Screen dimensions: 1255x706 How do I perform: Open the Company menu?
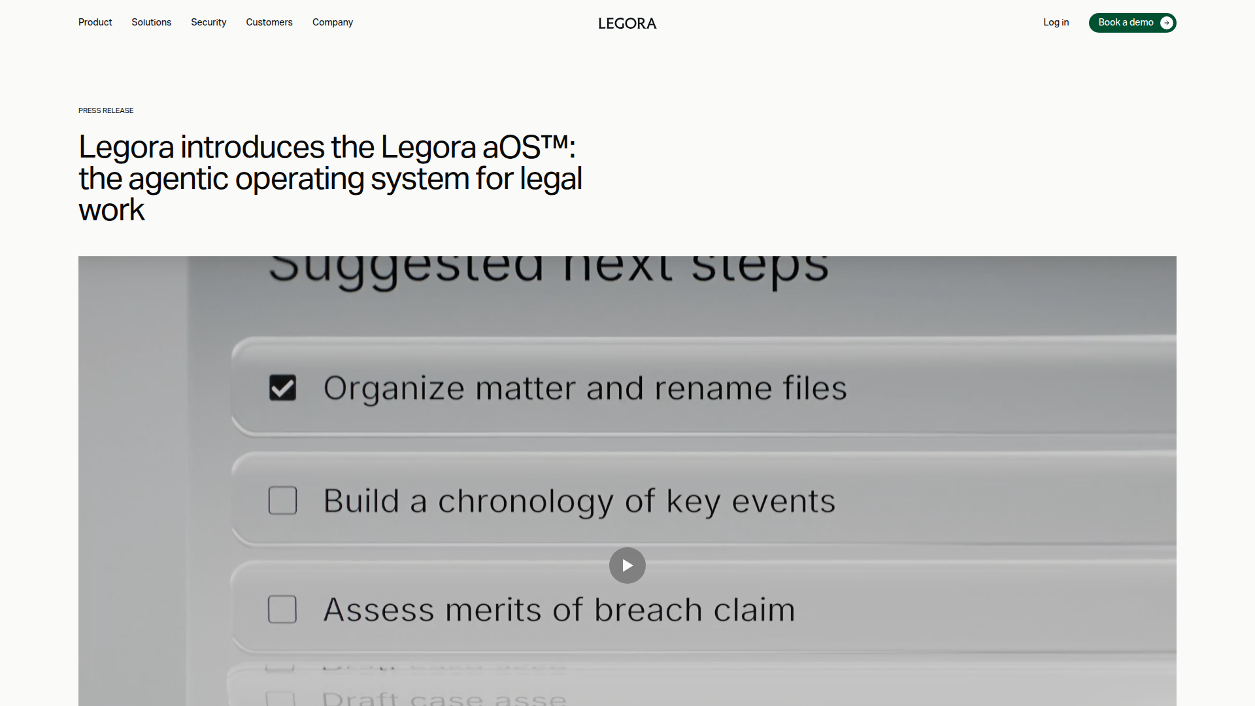coord(333,22)
